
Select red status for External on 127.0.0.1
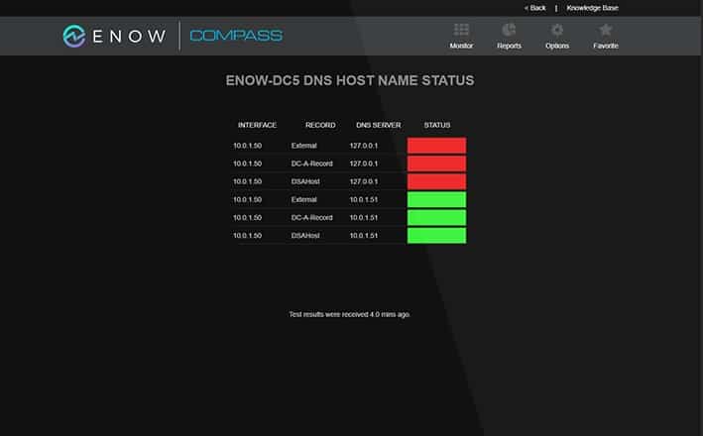436,146
